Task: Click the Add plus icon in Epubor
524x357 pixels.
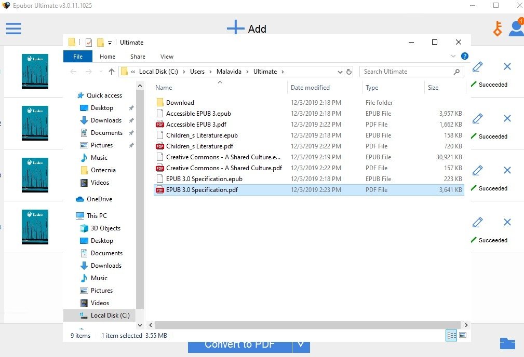Action: (x=235, y=27)
